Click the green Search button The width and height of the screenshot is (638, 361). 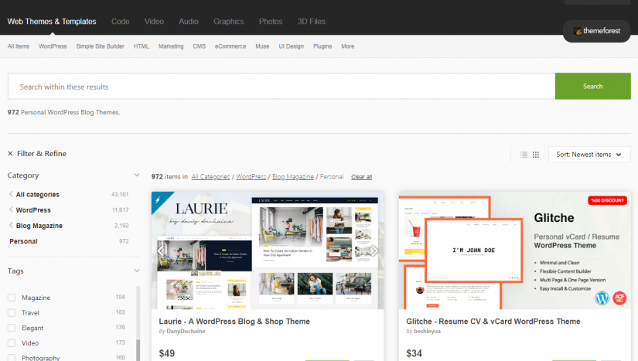click(593, 86)
